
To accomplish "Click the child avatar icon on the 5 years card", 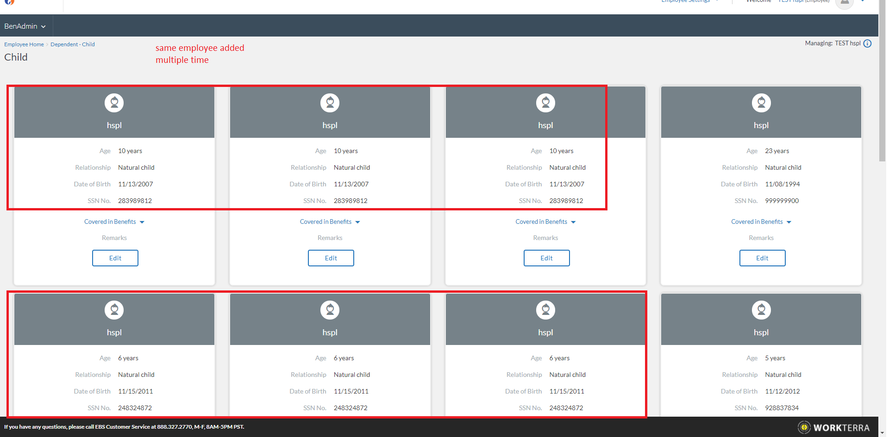I will 761,310.
